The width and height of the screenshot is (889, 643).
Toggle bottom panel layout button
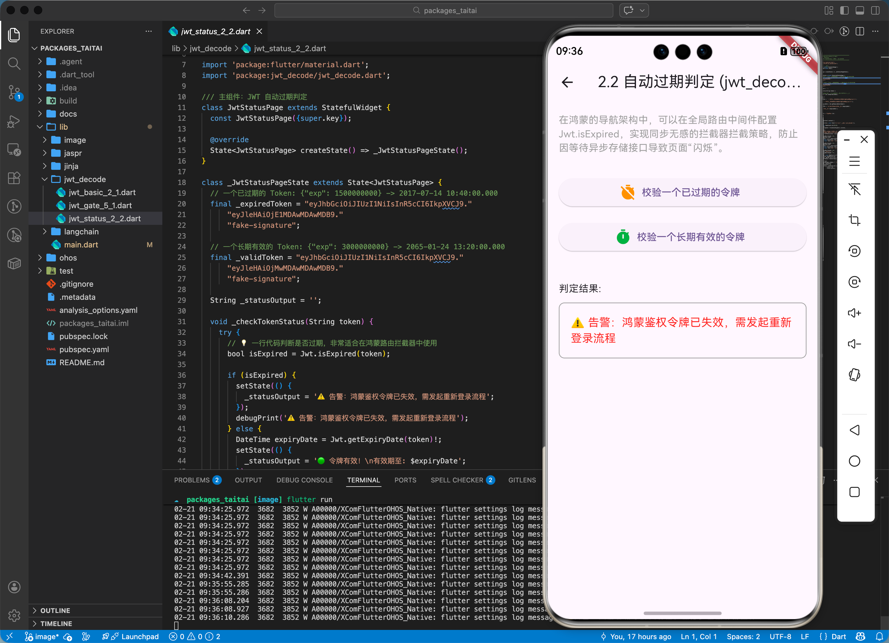pyautogui.click(x=860, y=11)
